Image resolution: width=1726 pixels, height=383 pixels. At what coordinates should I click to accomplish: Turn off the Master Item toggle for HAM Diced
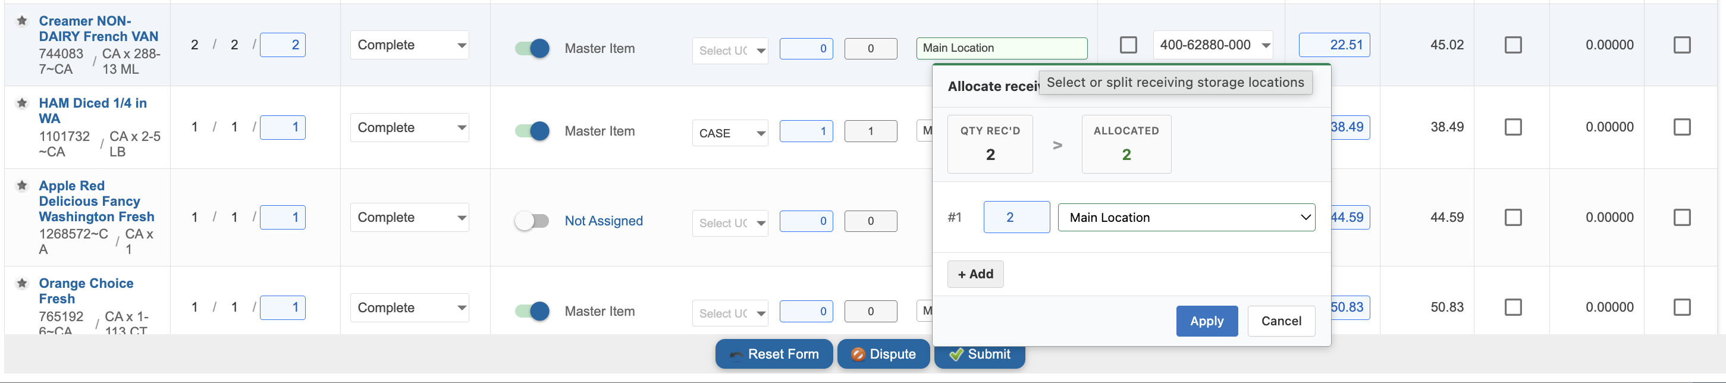(532, 131)
